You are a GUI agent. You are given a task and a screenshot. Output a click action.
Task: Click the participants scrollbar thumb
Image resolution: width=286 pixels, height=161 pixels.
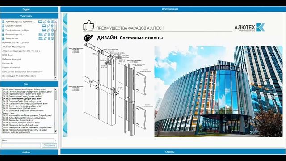[55, 26]
